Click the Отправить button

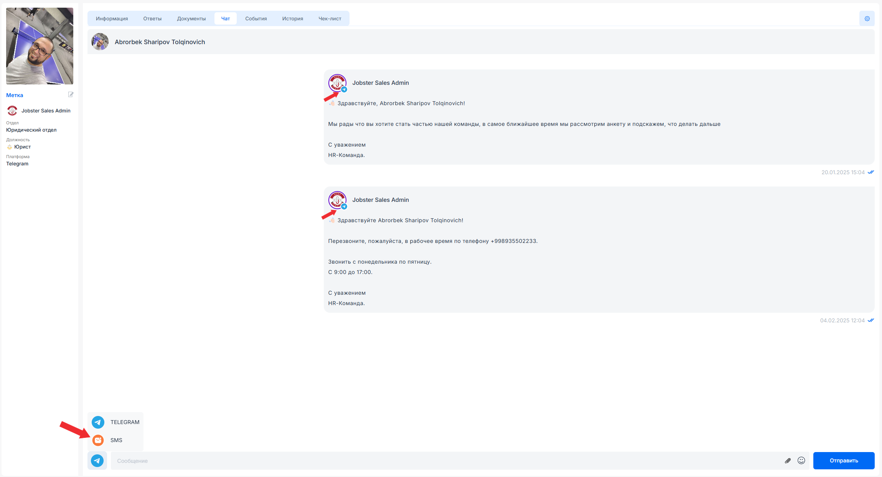[844, 460]
